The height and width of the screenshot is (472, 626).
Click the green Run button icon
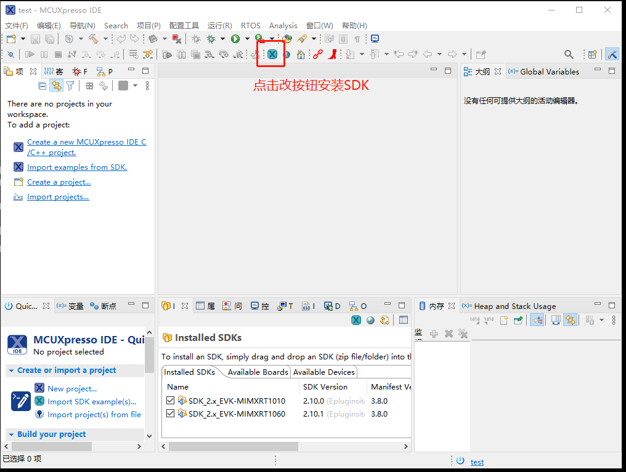[235, 39]
